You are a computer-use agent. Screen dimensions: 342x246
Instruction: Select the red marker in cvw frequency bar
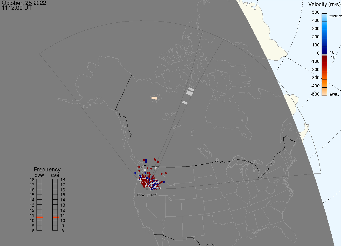39,217
